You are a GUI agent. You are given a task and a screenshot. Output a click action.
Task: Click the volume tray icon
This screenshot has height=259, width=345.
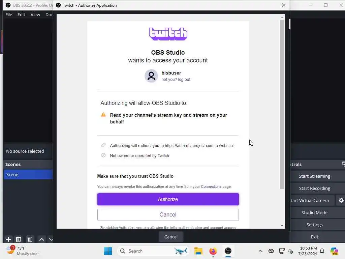[290, 251]
